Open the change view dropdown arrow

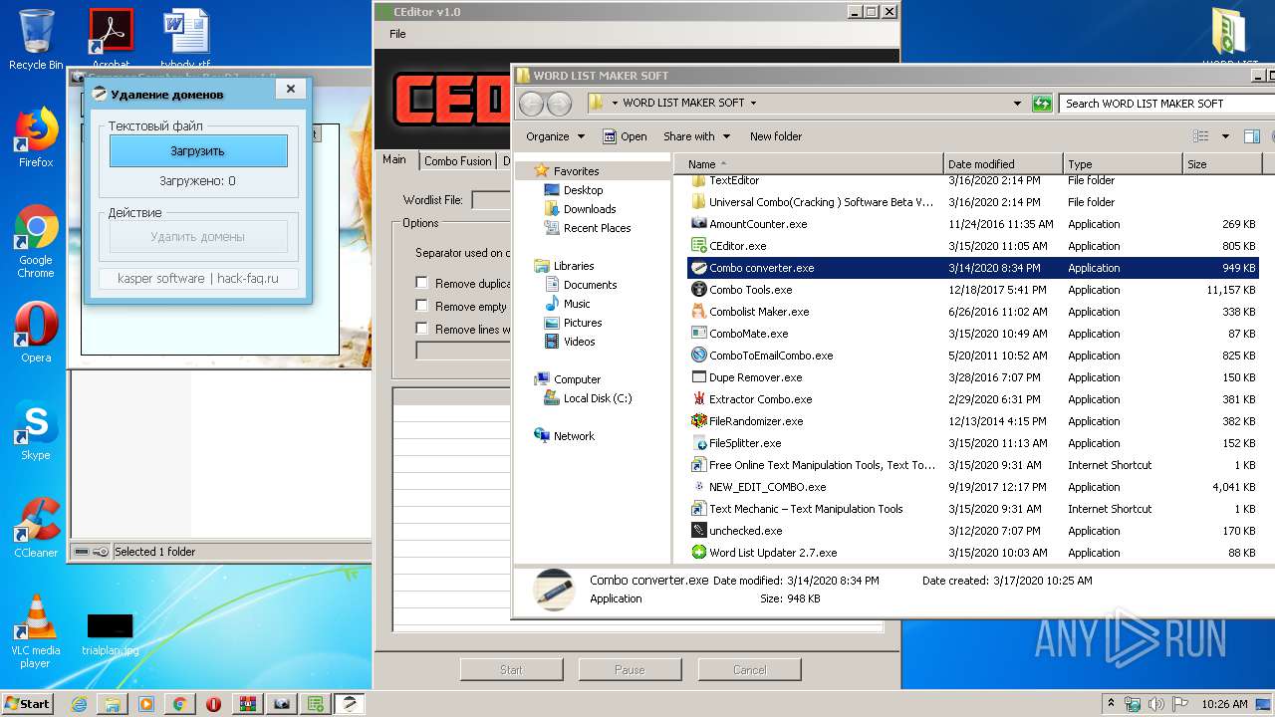[1225, 136]
